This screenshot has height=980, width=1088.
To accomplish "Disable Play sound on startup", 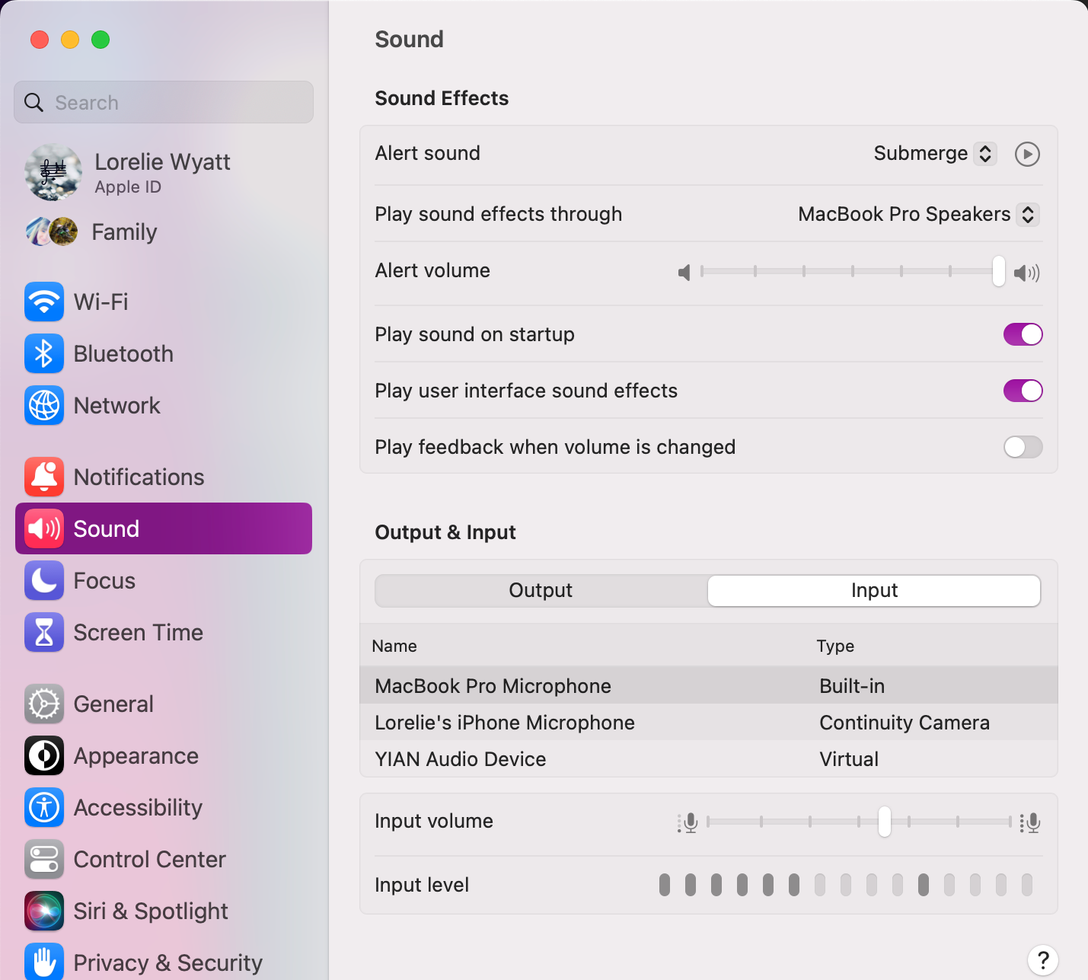I will coord(1023,334).
